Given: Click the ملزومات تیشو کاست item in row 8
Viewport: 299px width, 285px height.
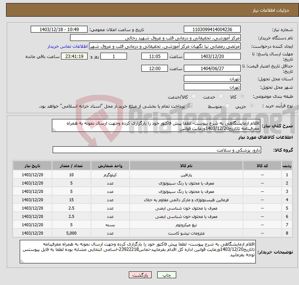Looking at the screenshot, I should pyautogui.click(x=186, y=233).
